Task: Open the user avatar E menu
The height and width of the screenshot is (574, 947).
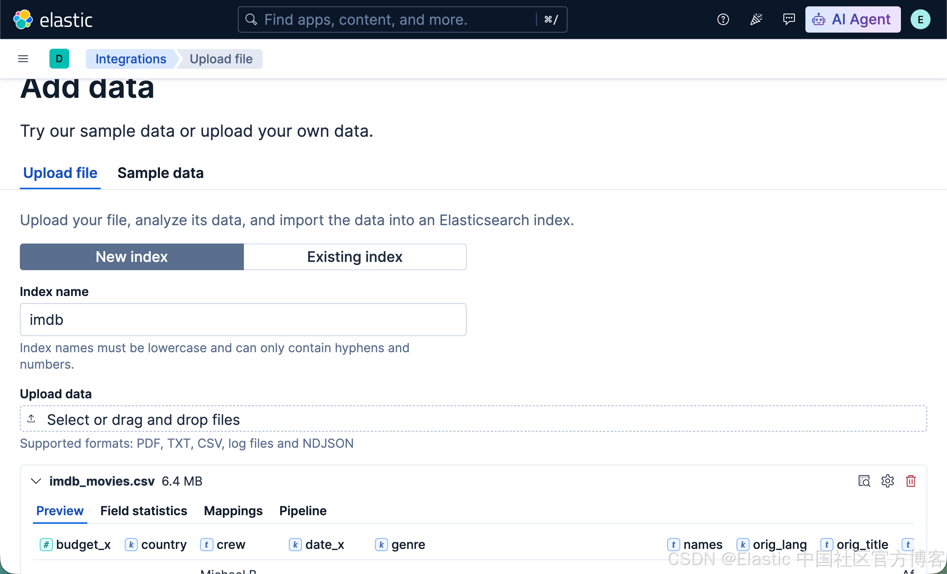Action: point(920,19)
